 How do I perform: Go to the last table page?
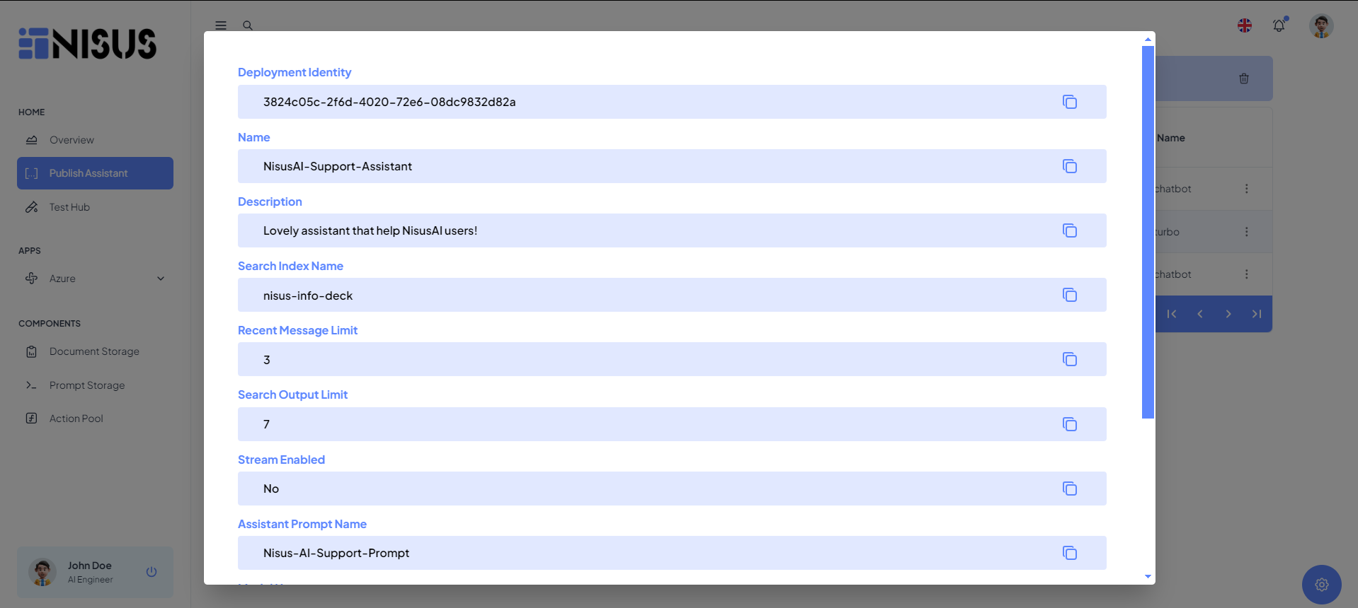tap(1257, 314)
